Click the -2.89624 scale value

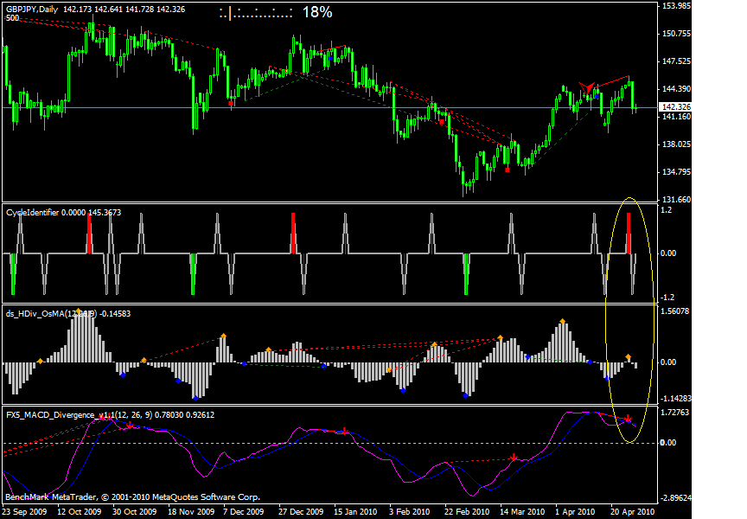(675, 498)
